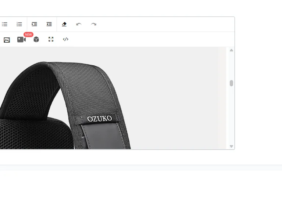The image size is (282, 220).
Task: Insert a video with NEW badge
Action: click(22, 40)
